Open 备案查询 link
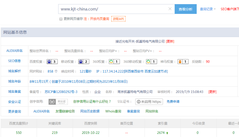 [133, 111]
